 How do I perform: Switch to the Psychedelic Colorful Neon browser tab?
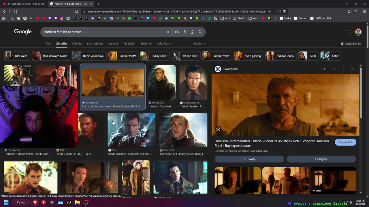[23, 4]
